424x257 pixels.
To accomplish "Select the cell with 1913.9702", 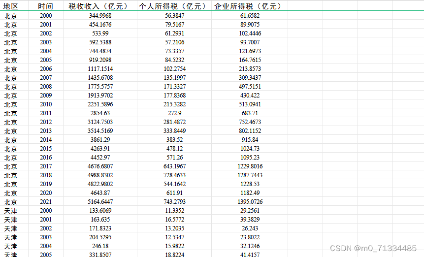I will tap(100, 96).
